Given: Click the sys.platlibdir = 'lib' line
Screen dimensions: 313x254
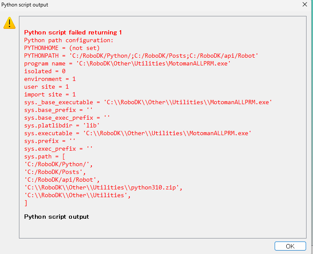Looking at the screenshot, I should click(x=62, y=125).
